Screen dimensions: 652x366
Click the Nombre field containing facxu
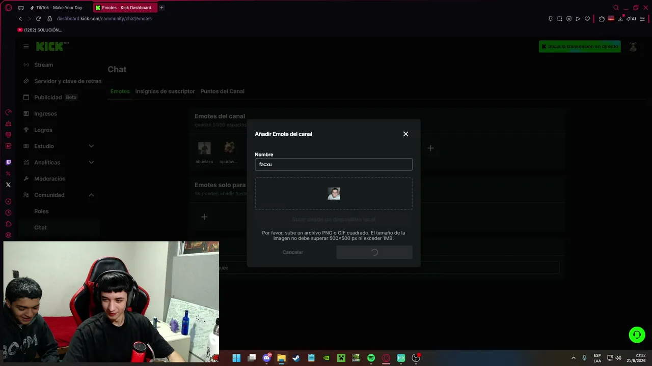pyautogui.click(x=334, y=164)
